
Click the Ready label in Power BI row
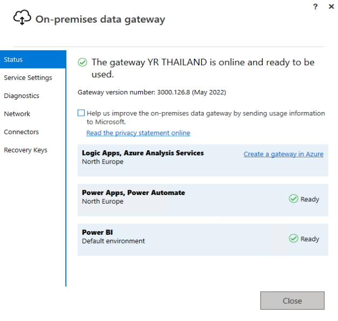[310, 239]
